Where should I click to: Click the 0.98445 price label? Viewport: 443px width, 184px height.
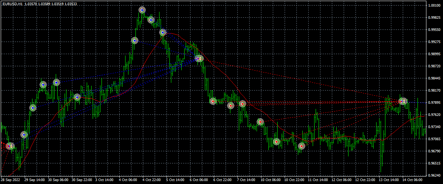[434, 78]
